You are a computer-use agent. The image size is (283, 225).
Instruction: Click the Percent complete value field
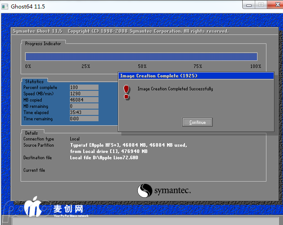(84, 88)
